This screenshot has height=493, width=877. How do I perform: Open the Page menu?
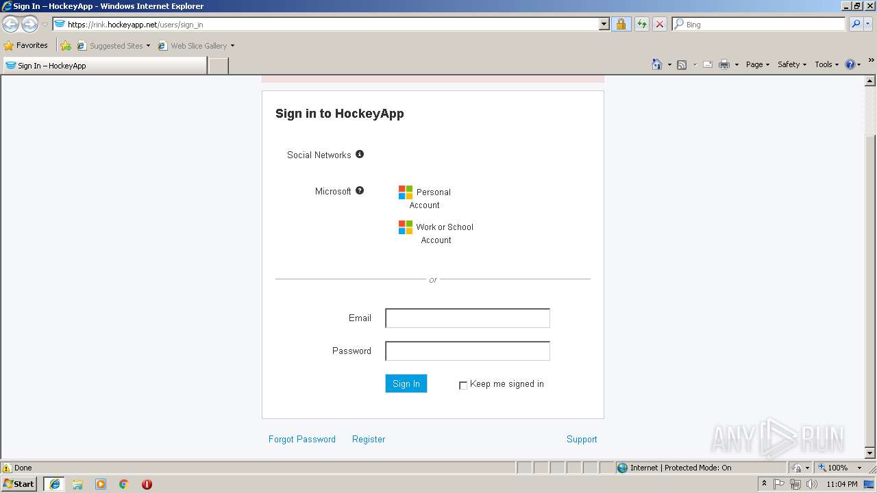[757, 64]
